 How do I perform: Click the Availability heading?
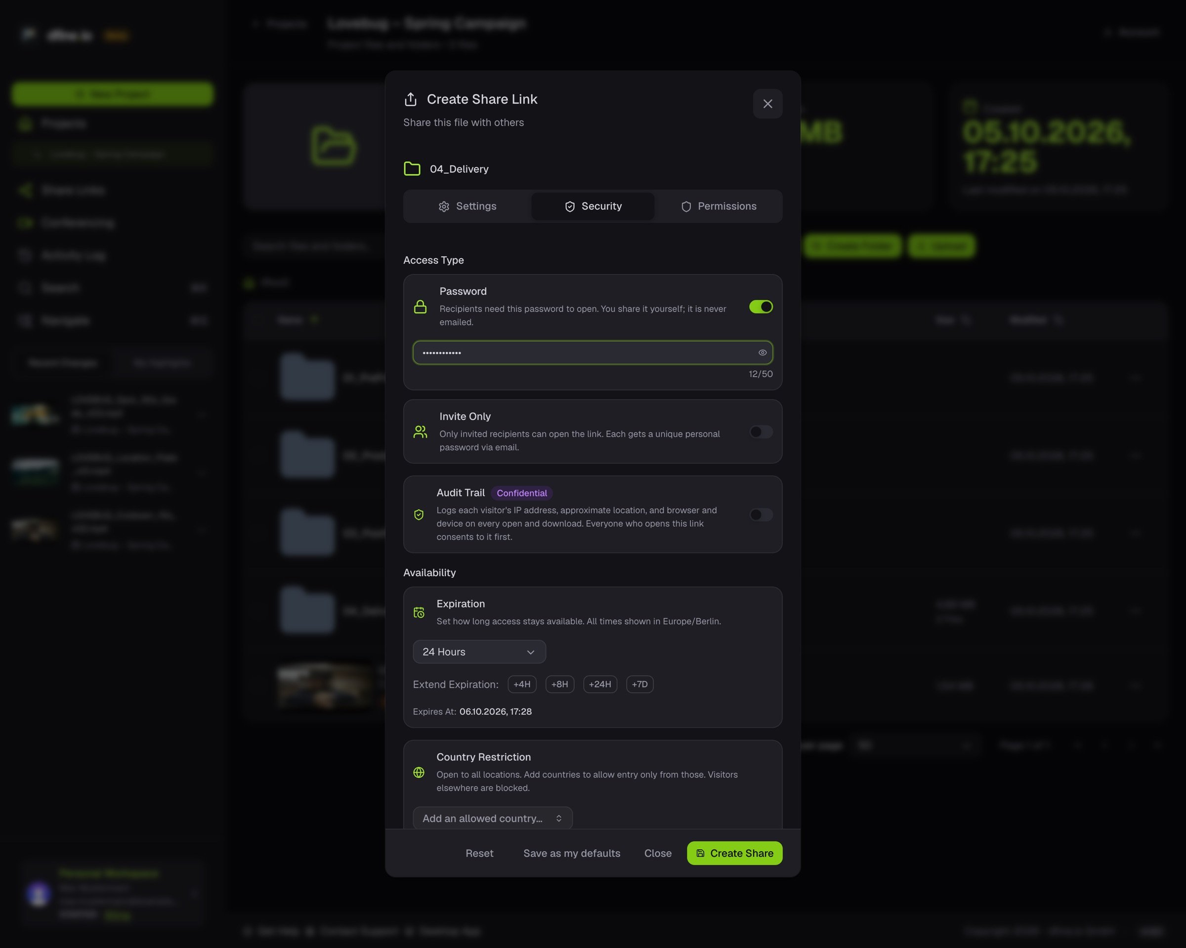tap(429, 573)
